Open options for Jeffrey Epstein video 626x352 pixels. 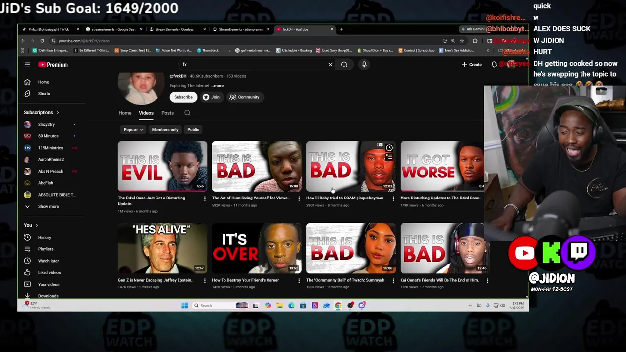coord(205,281)
